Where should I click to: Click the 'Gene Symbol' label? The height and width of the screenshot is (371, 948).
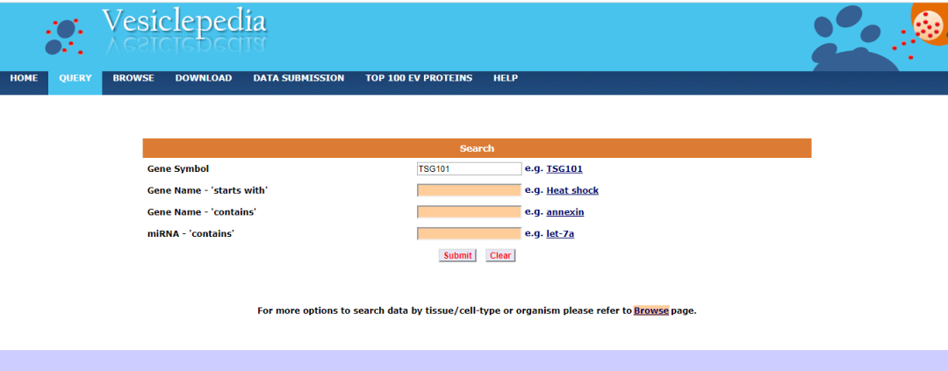tap(177, 169)
